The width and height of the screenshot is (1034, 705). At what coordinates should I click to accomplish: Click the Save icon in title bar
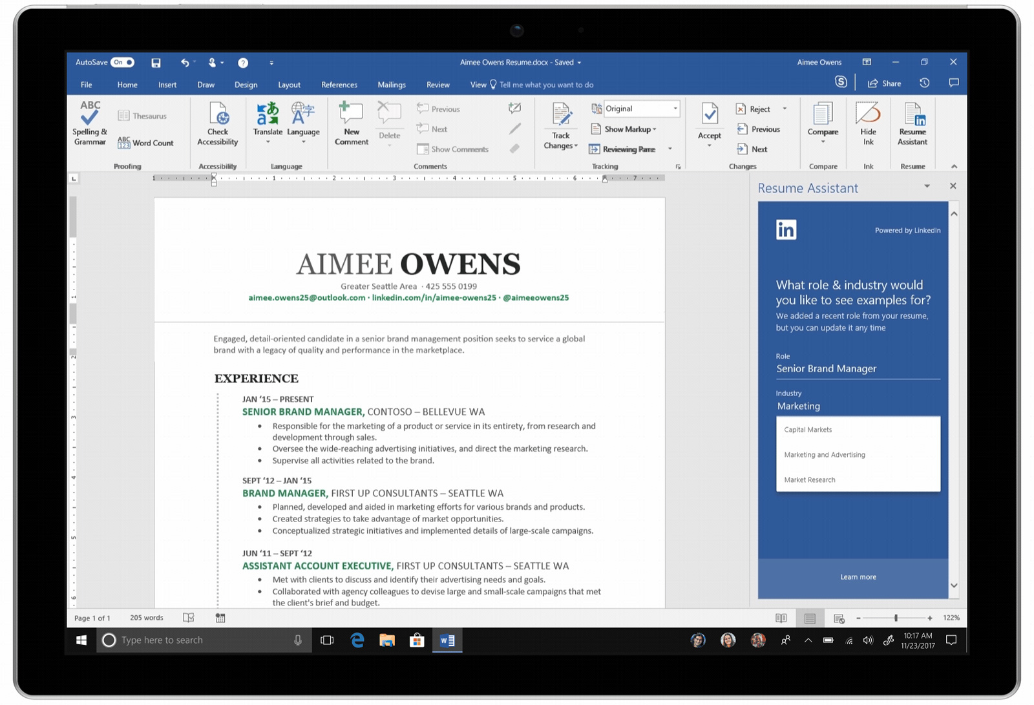coord(156,63)
